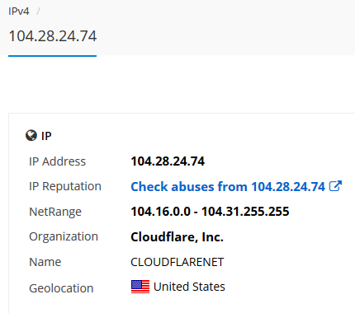Click the United States geolocation text

point(189,287)
